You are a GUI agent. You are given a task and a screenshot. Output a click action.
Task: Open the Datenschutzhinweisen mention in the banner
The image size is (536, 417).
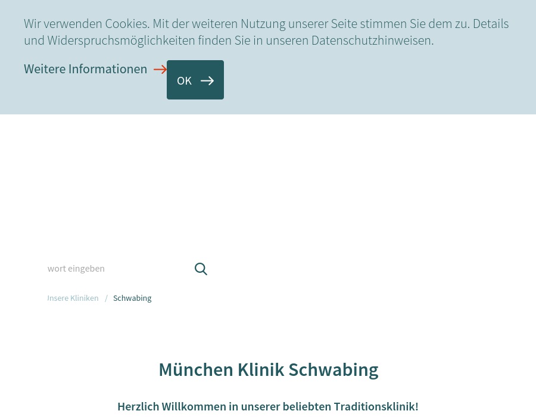tap(370, 40)
